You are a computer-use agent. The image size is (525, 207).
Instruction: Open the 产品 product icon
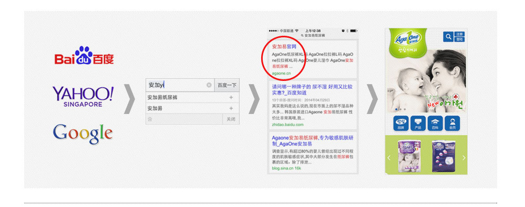418,123
